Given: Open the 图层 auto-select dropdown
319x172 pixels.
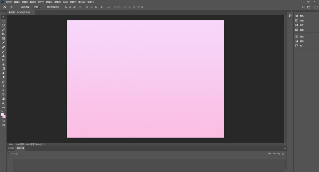Looking at the screenshot, I should [x=37, y=7].
